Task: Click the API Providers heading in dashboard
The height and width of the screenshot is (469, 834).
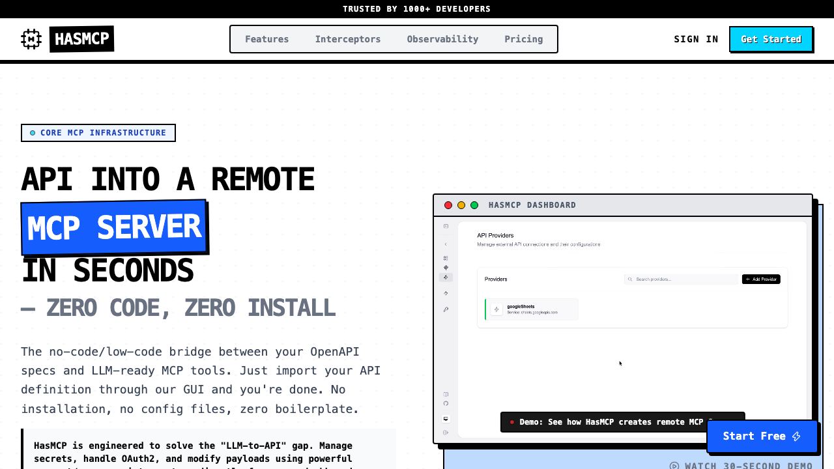Action: click(x=495, y=235)
